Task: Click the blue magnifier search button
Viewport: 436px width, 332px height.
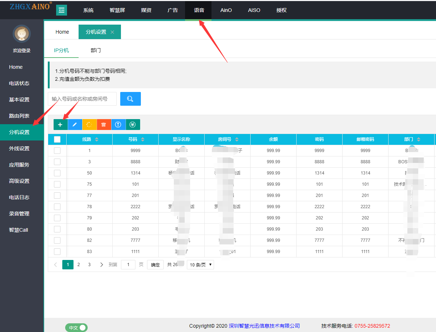Action: point(130,99)
